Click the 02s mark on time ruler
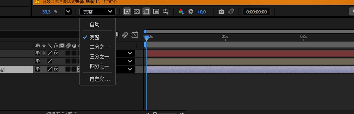Image resolution: width=354 pixels, height=114 pixels. click(304, 36)
